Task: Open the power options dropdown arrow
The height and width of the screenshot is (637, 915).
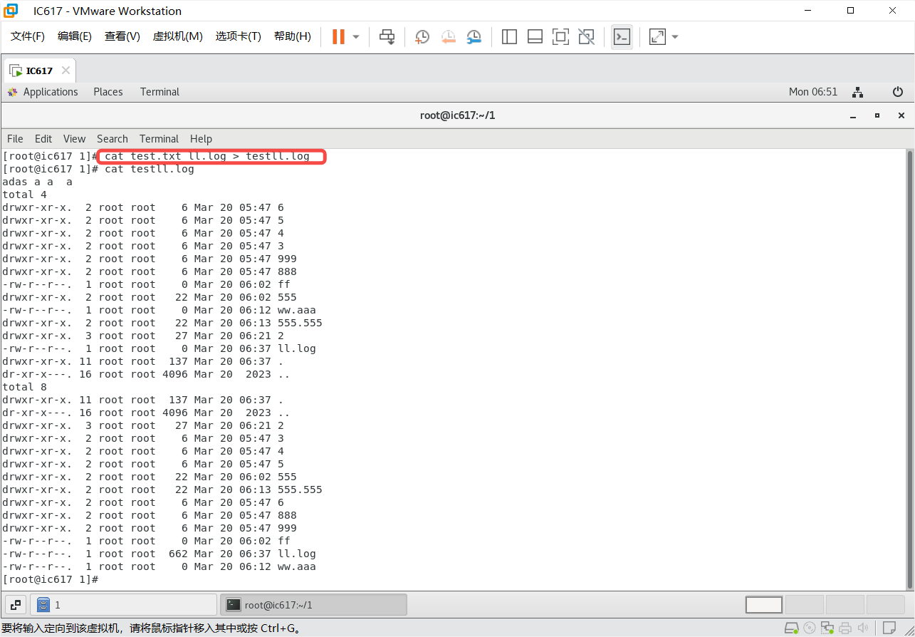Action: click(x=356, y=36)
